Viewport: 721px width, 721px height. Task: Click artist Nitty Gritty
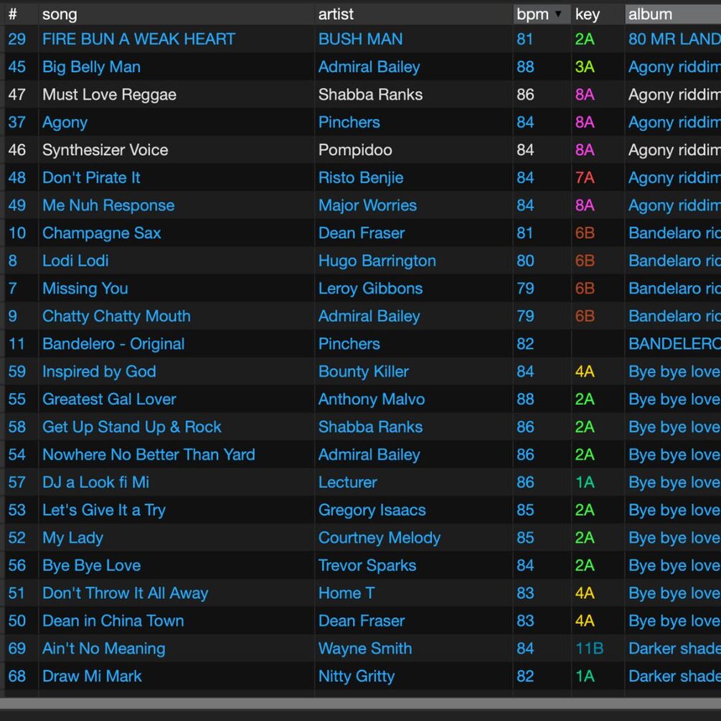tap(357, 677)
